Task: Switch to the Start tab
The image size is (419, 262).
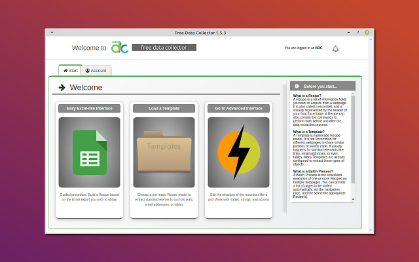Action: [71, 70]
